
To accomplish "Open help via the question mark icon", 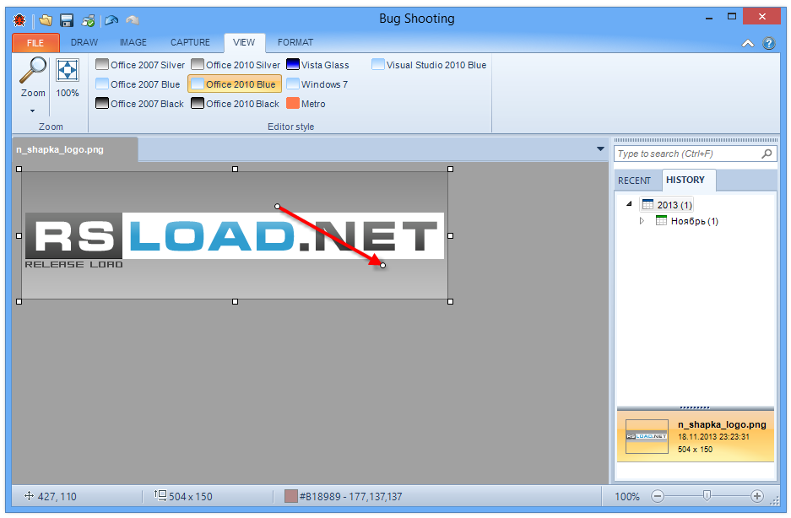I will click(769, 43).
